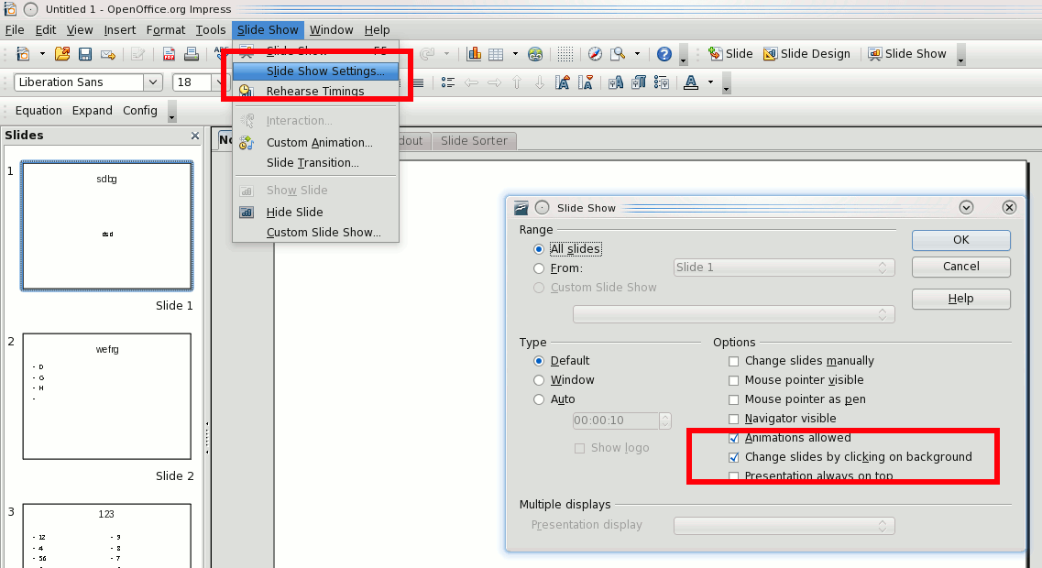Toggle the Display Grid icon

565,54
